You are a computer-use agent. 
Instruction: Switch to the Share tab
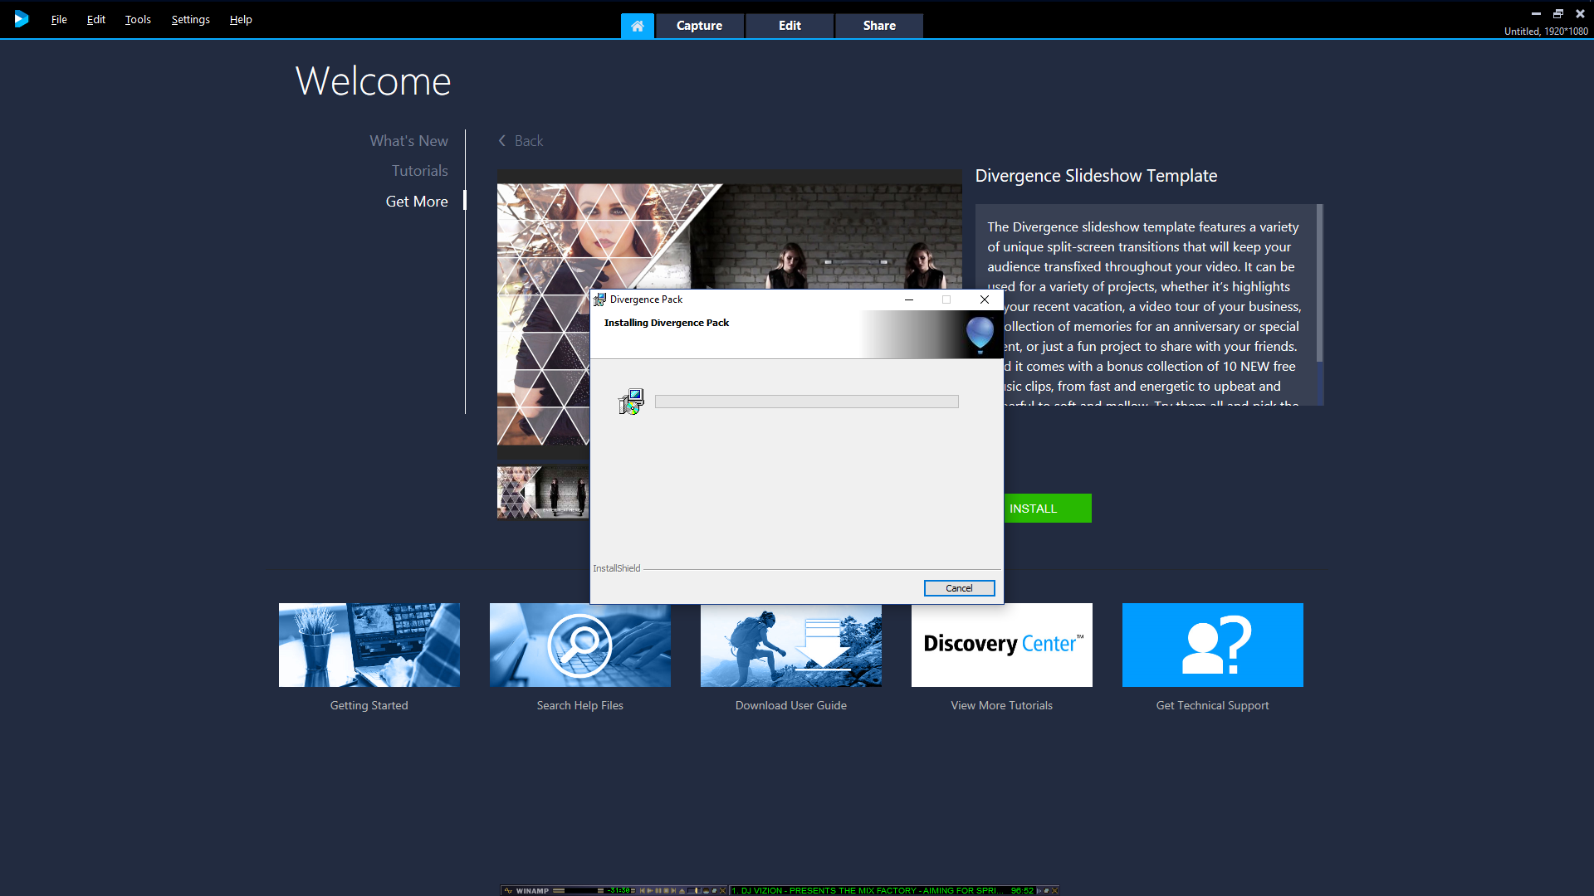tap(879, 26)
